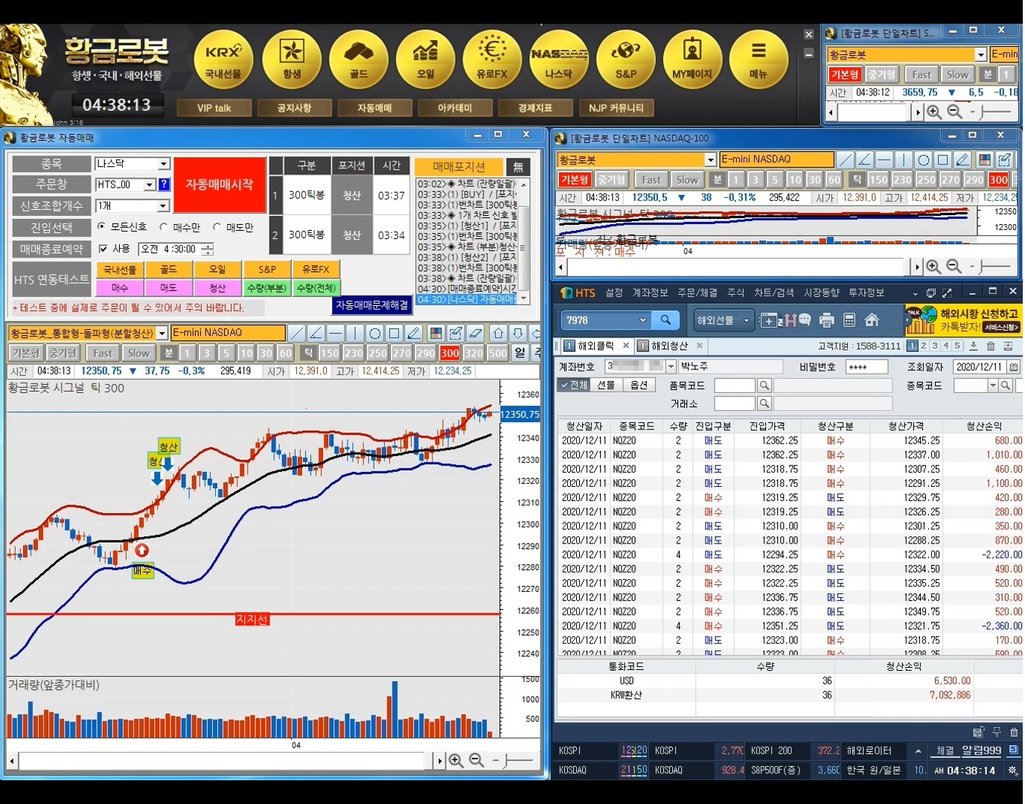Open the KRX 국내선물 round button
Viewport: 1025px width, 804px height.
click(x=223, y=59)
